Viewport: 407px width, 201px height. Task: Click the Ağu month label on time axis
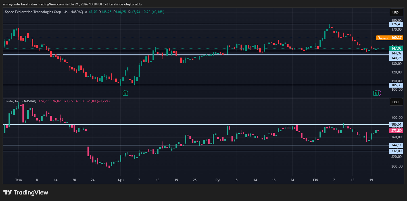coord(121,180)
